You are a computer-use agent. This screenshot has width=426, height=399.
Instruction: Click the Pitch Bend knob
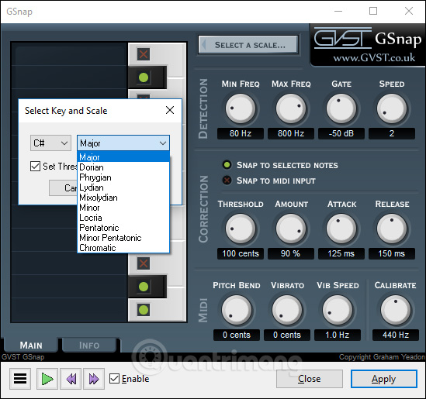pos(237,310)
